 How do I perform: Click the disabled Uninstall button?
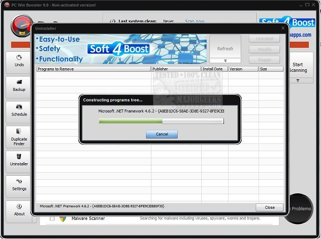(x=264, y=39)
